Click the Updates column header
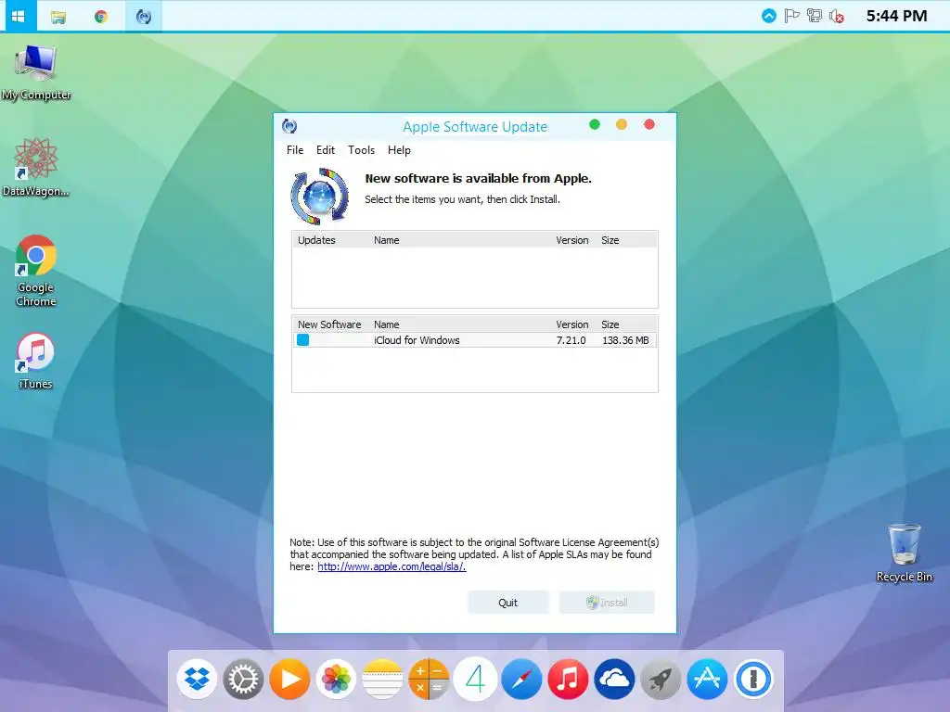The image size is (950, 712). click(316, 240)
